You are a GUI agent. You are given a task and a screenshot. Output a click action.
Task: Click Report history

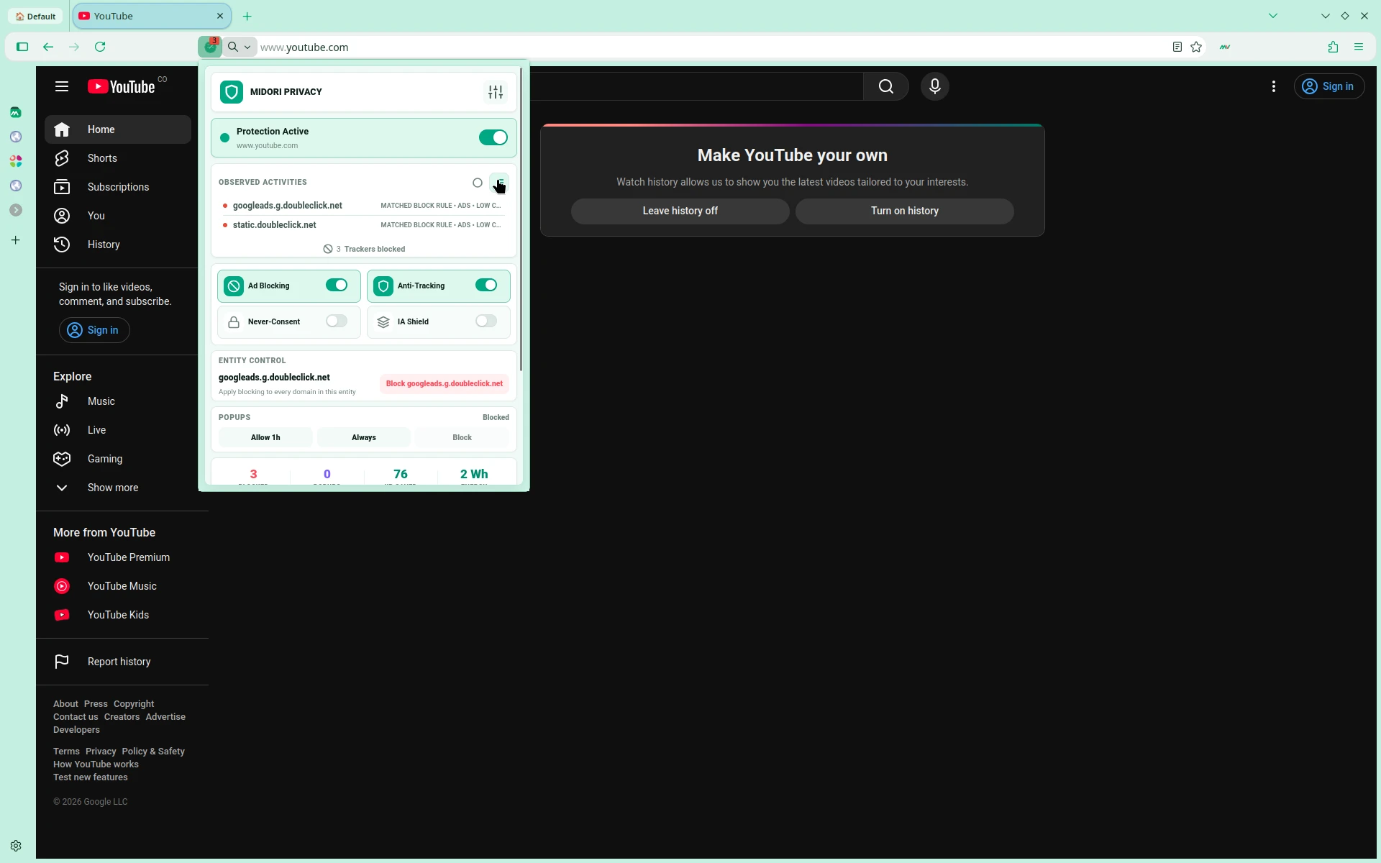point(118,662)
